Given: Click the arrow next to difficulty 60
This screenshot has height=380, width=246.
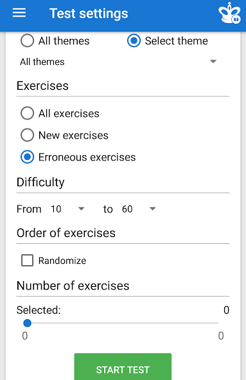Looking at the screenshot, I should click(152, 209).
